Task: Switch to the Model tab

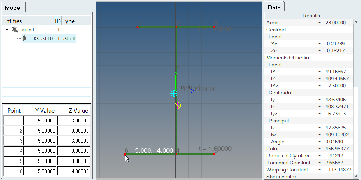Action: tap(14, 7)
